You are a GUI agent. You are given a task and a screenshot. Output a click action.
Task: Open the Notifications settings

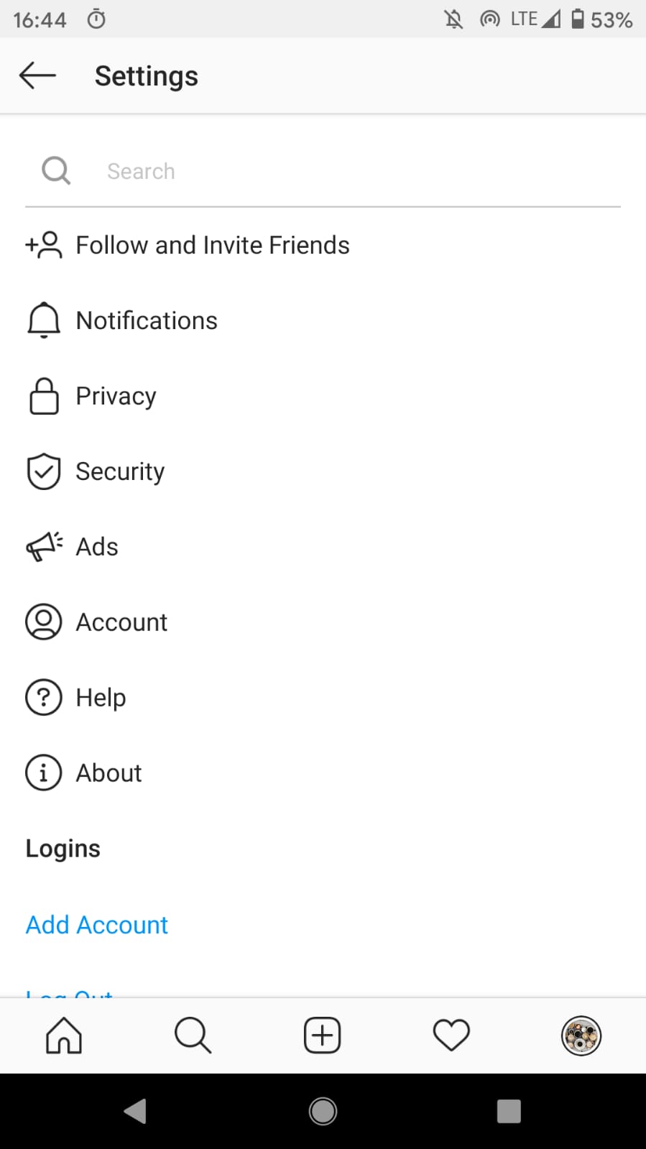tap(146, 320)
